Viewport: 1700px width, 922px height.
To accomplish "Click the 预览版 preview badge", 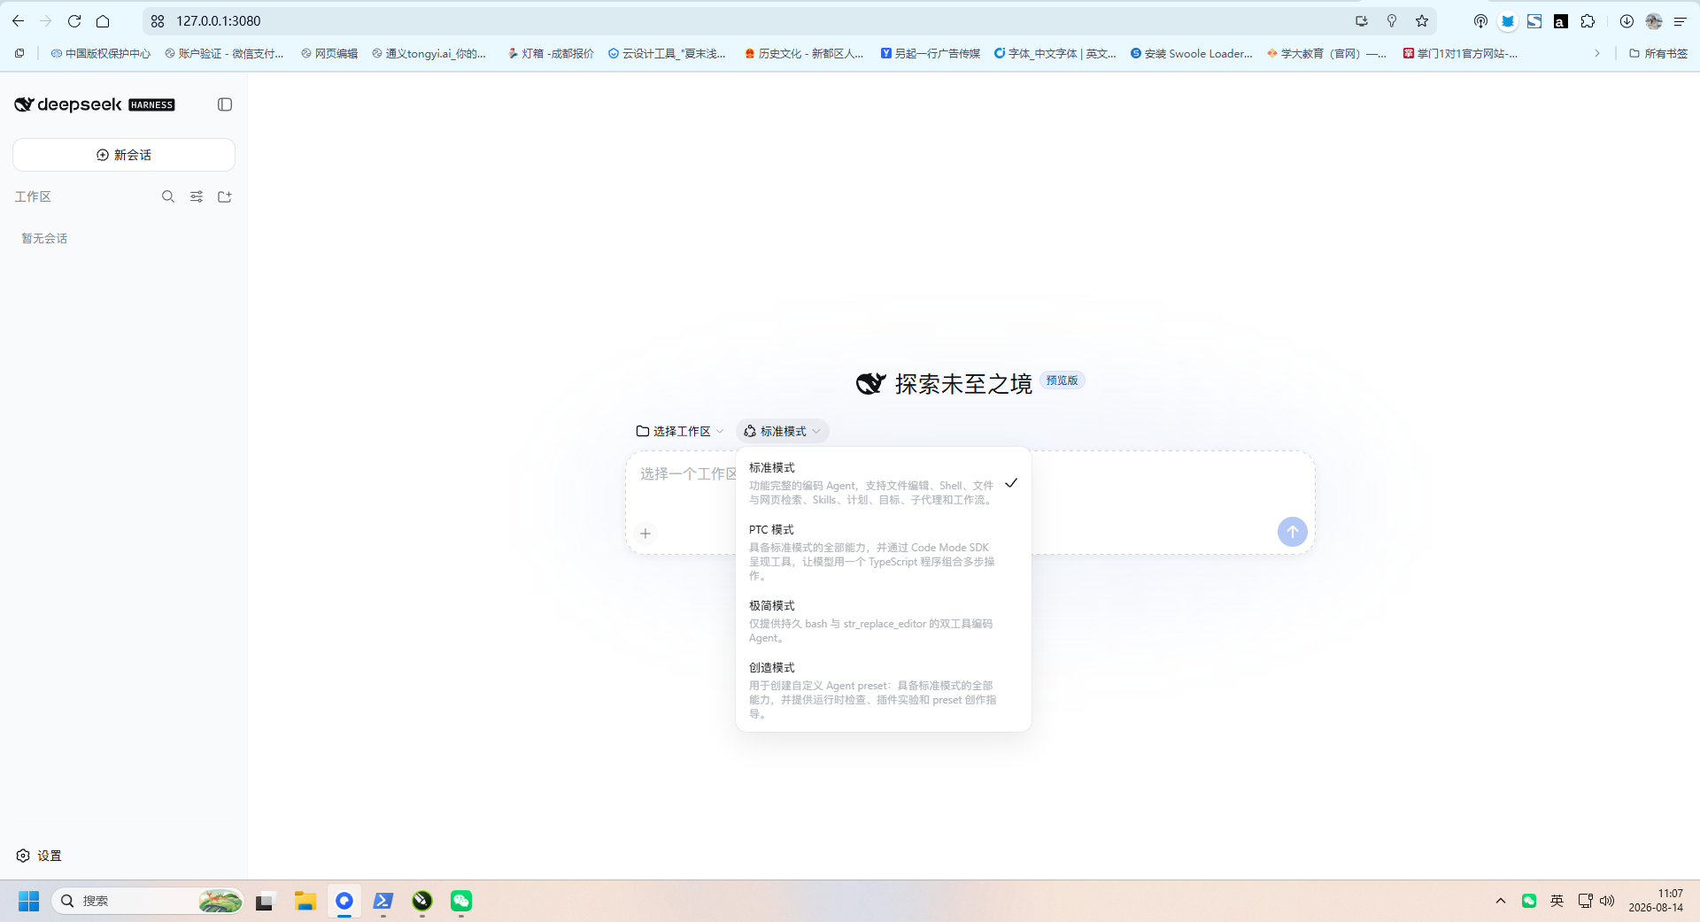I will [1062, 380].
